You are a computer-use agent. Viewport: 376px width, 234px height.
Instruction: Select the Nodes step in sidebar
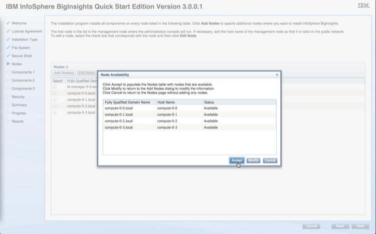pos(17,64)
